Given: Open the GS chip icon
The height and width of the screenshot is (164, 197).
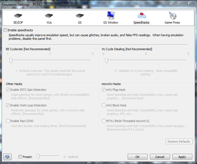Looking at the screenshot, I should pos(80,16).
